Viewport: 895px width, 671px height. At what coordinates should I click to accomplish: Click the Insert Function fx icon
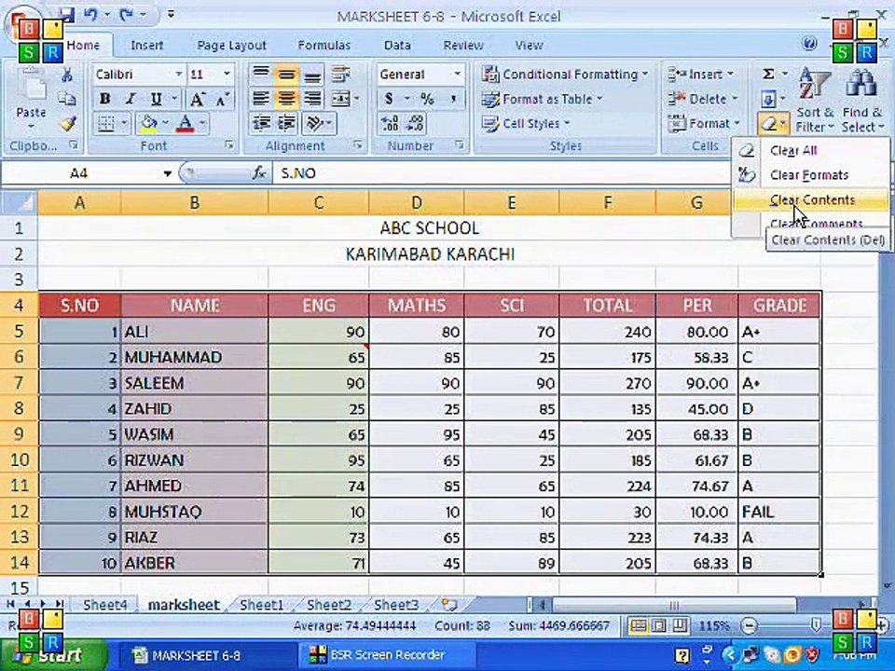pyautogui.click(x=259, y=173)
